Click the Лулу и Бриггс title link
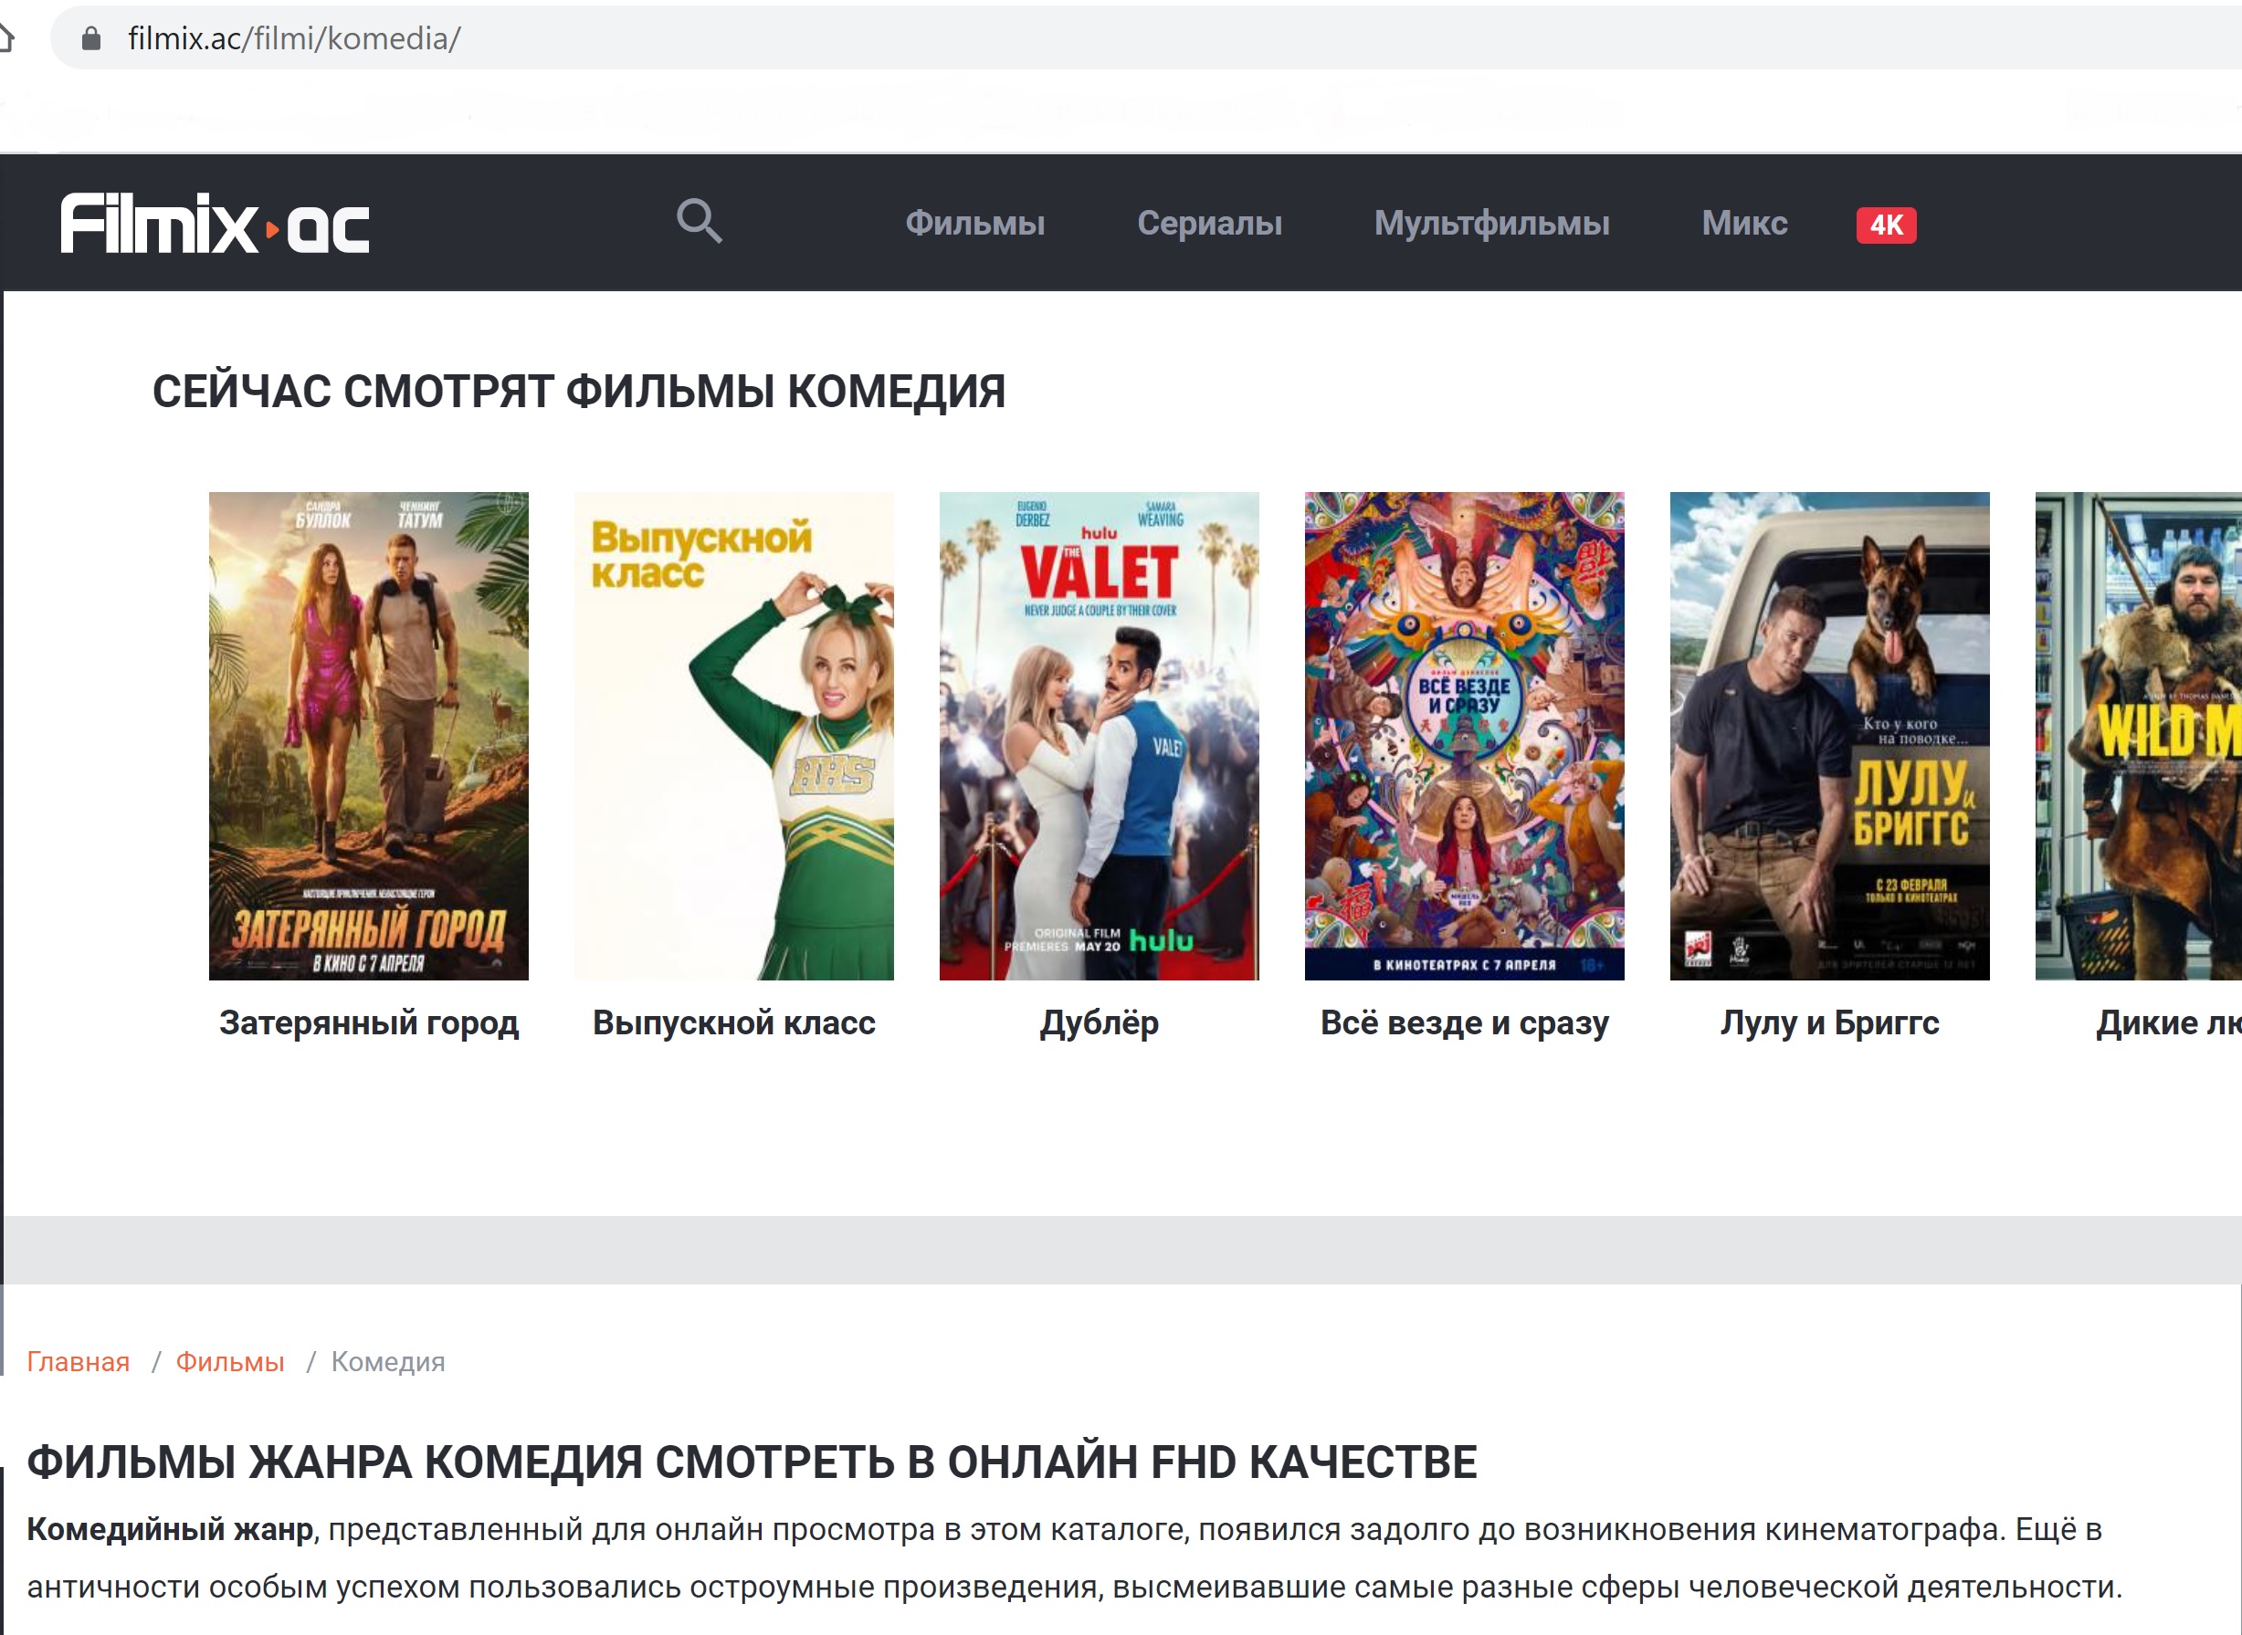Viewport: 2242px width, 1635px height. coord(1829,1022)
